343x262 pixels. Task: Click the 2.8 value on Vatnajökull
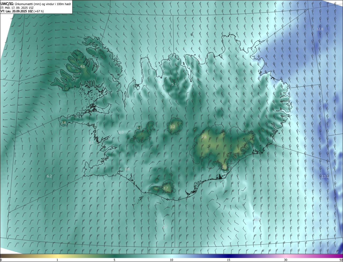(204, 137)
